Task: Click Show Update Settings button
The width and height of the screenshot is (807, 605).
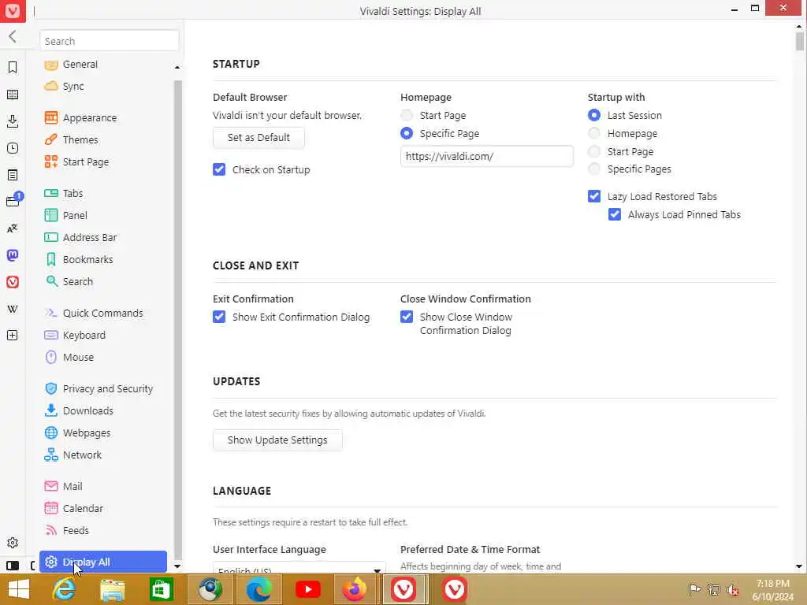Action: 277,440
